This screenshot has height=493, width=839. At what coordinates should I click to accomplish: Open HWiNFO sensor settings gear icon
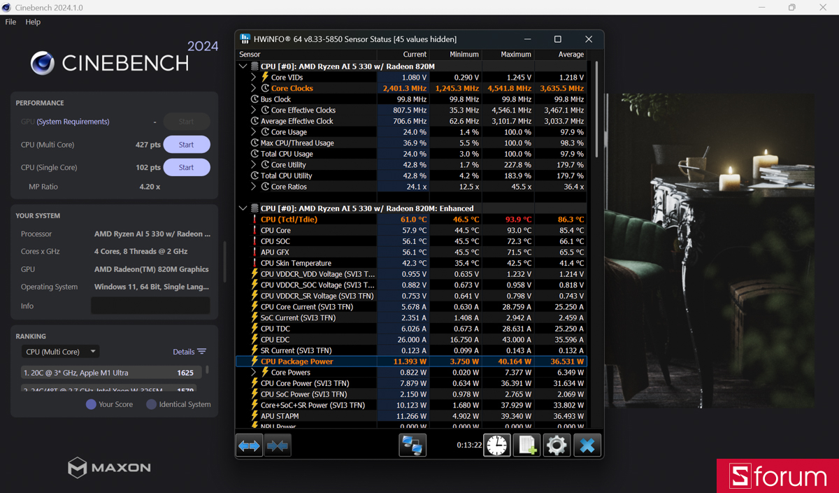(x=557, y=445)
